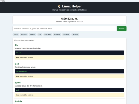
Task: Click the 'cd Documentos' code block
Action: pos(69,71)
